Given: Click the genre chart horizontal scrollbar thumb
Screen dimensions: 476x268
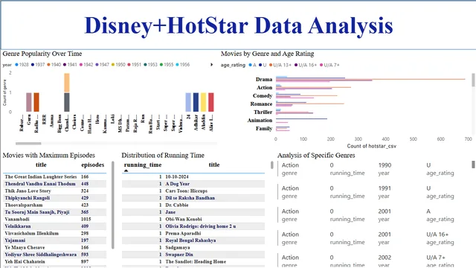Looking at the screenshot, I should click(x=28, y=144).
